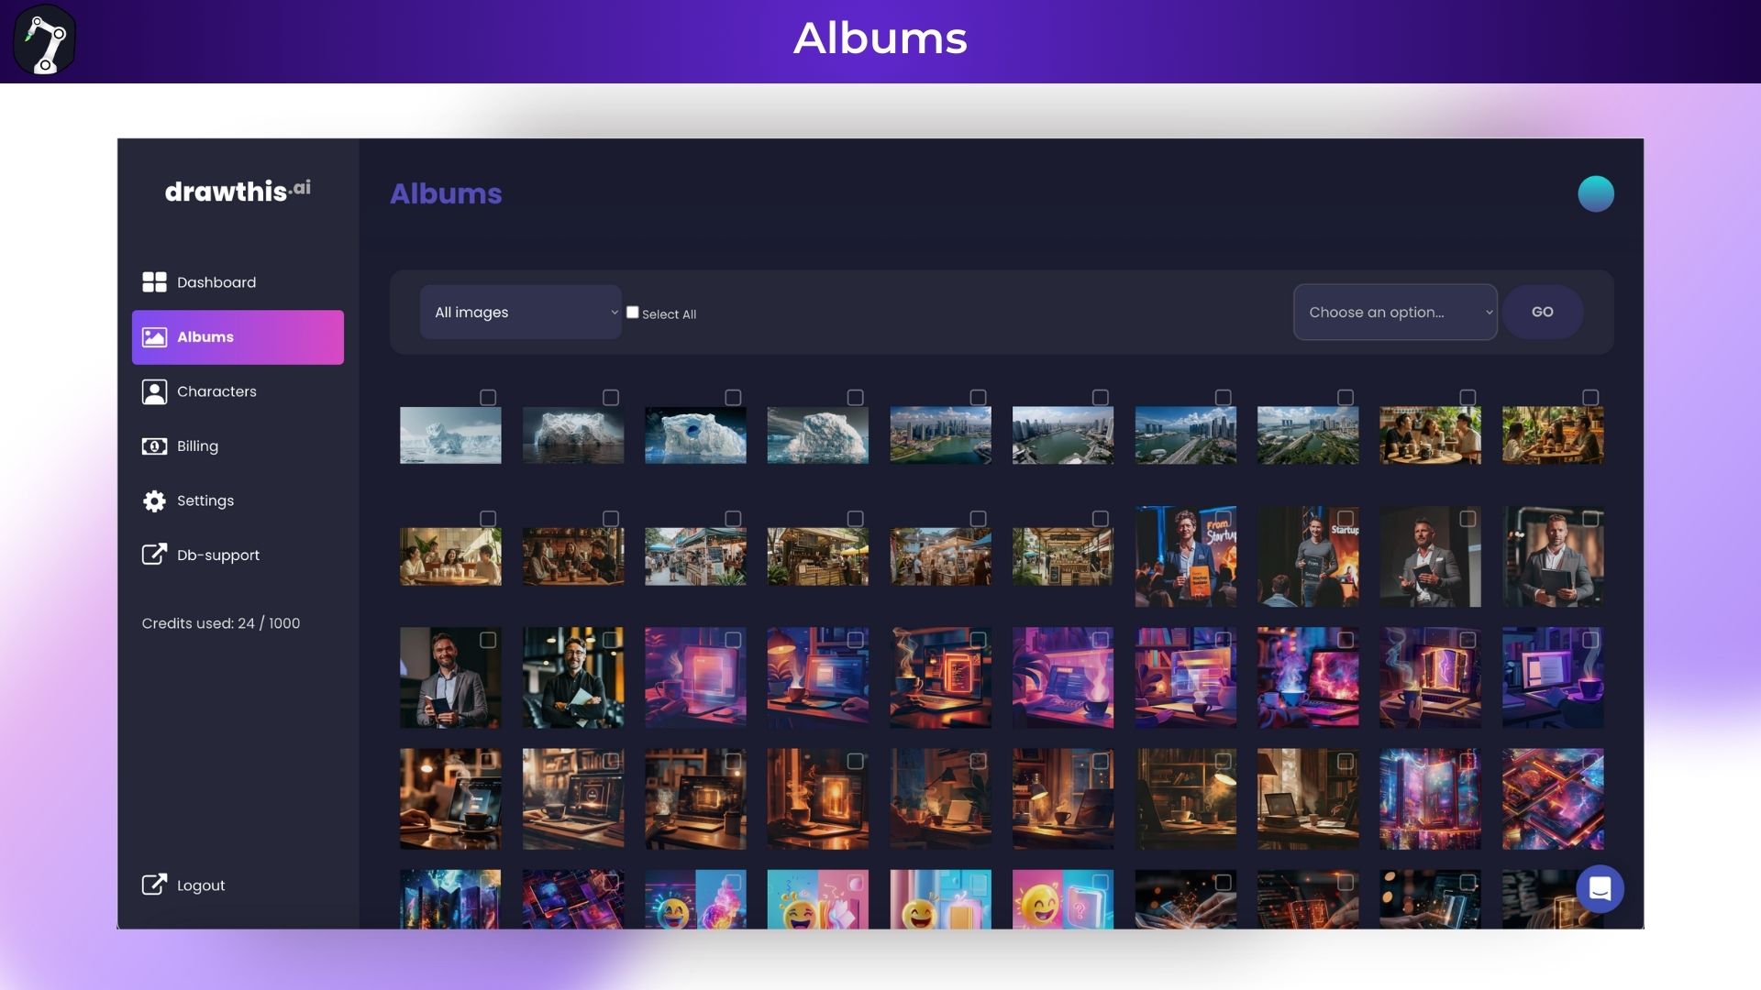This screenshot has height=990, width=1761.
Task: Open the Characters menu item
Action: click(216, 391)
